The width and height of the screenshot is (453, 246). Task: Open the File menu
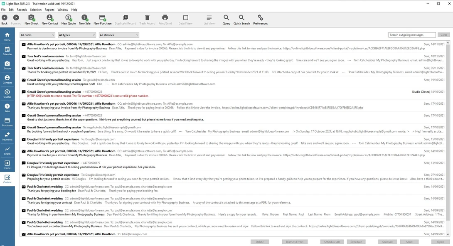click(3, 10)
